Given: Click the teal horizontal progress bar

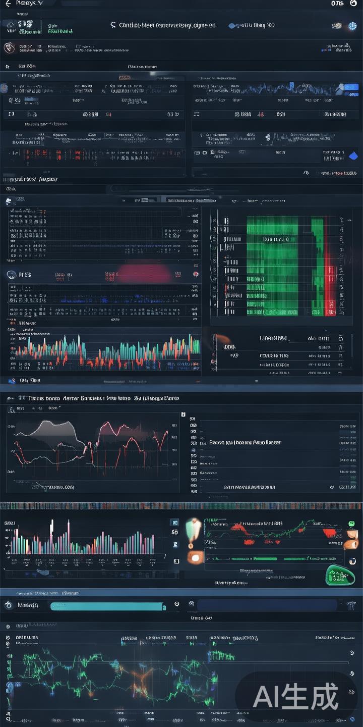Looking at the screenshot, I should (x=108, y=605).
